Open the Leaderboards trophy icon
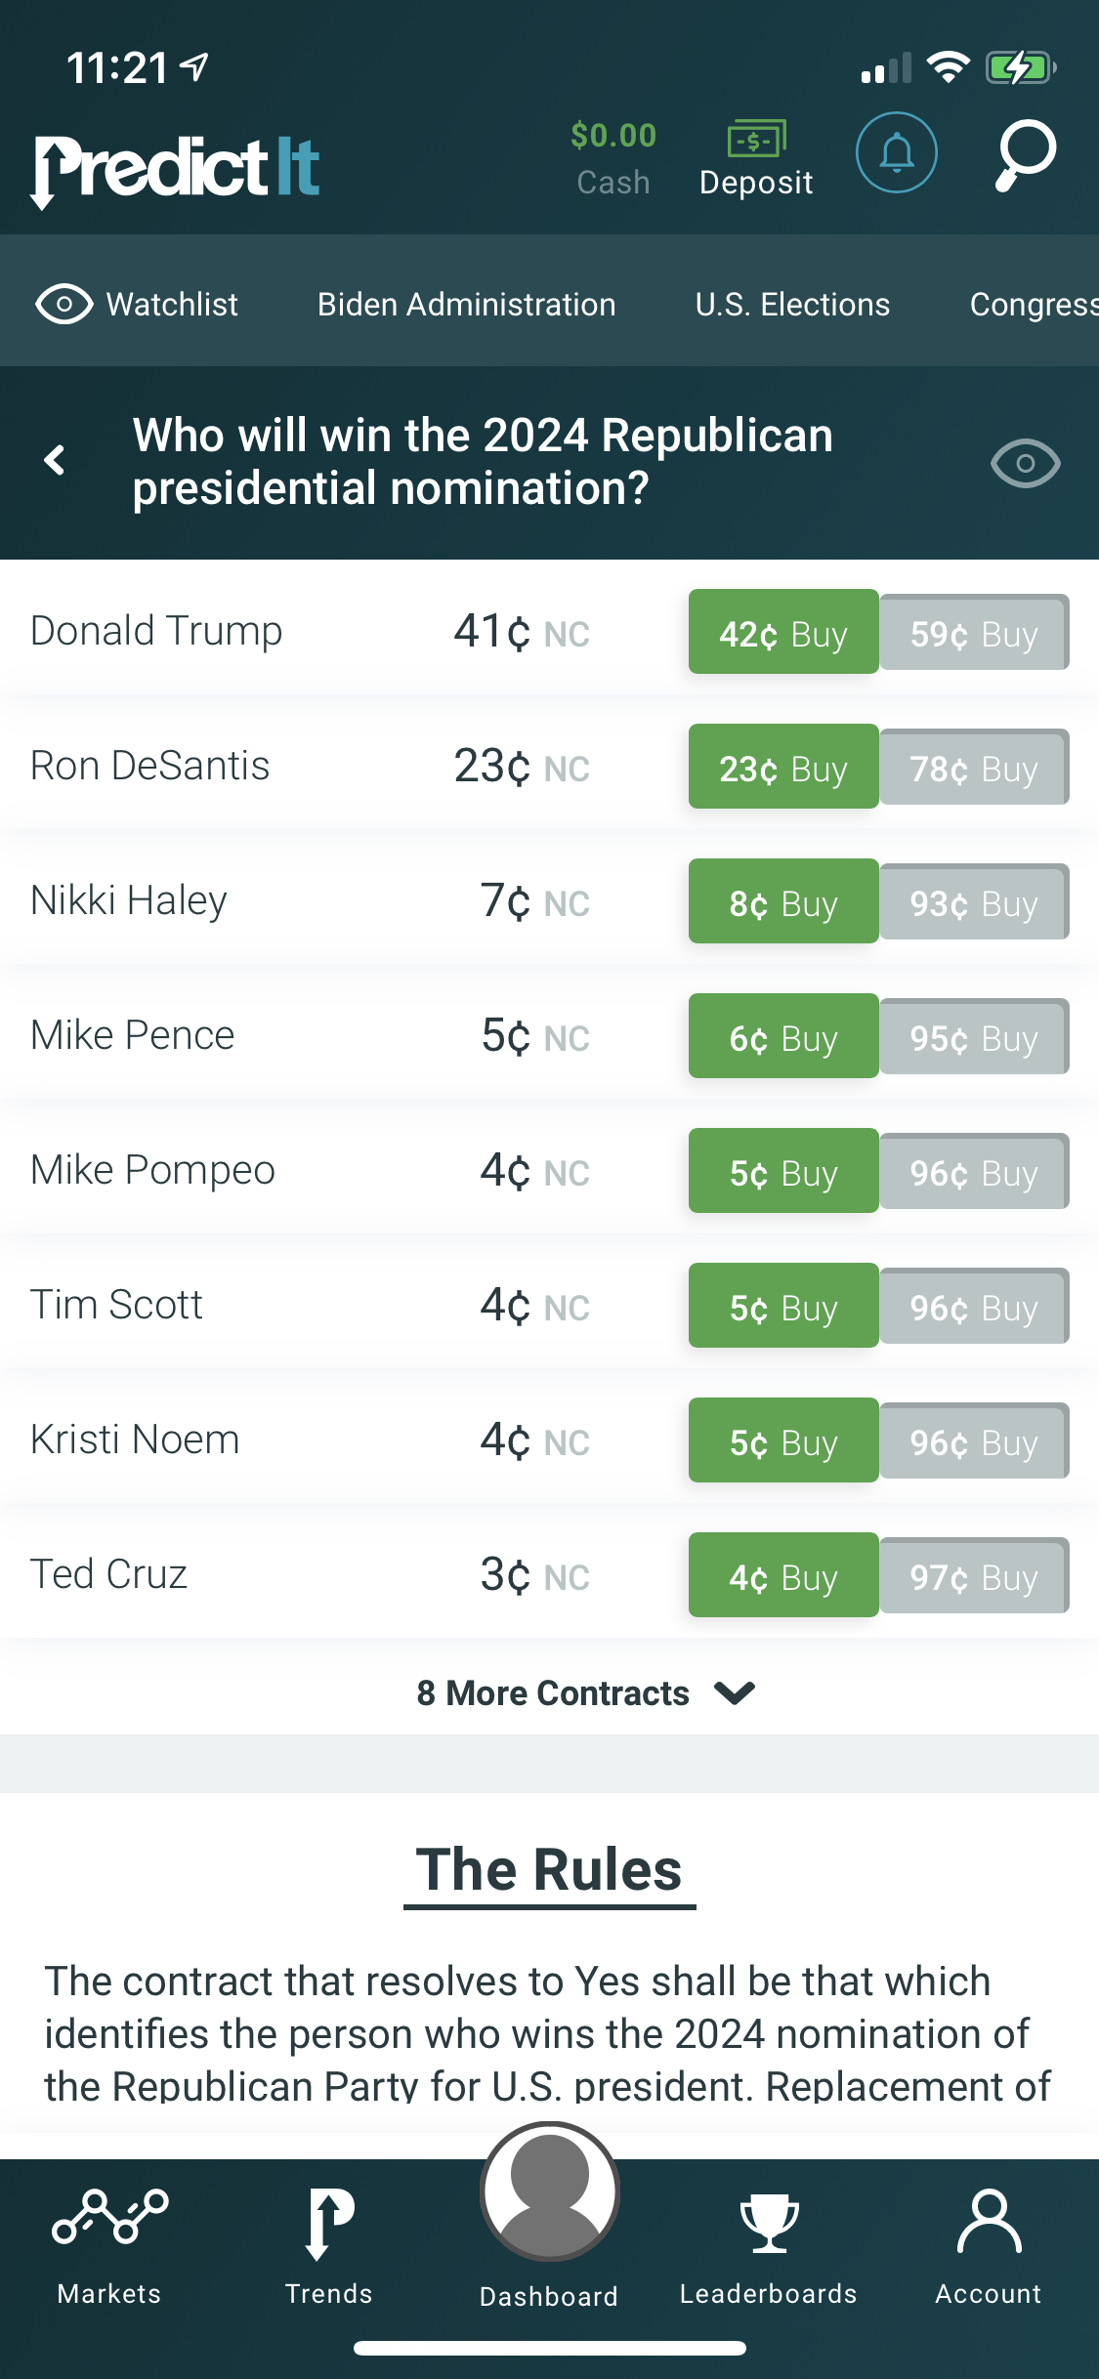 point(769,2223)
